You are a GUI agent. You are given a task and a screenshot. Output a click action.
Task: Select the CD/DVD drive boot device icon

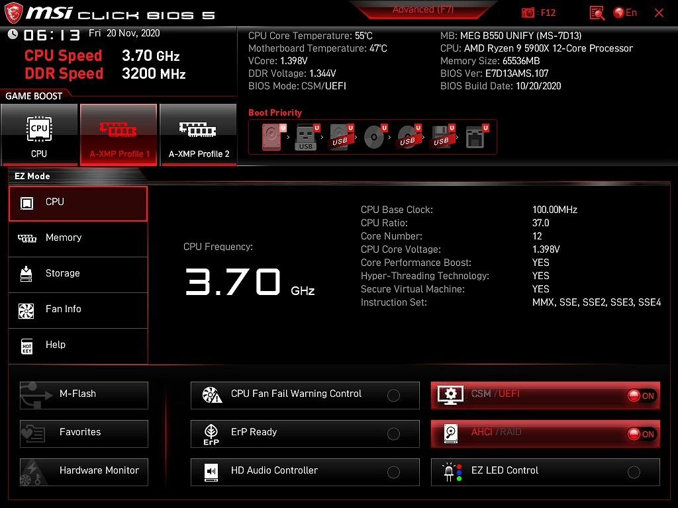(375, 137)
